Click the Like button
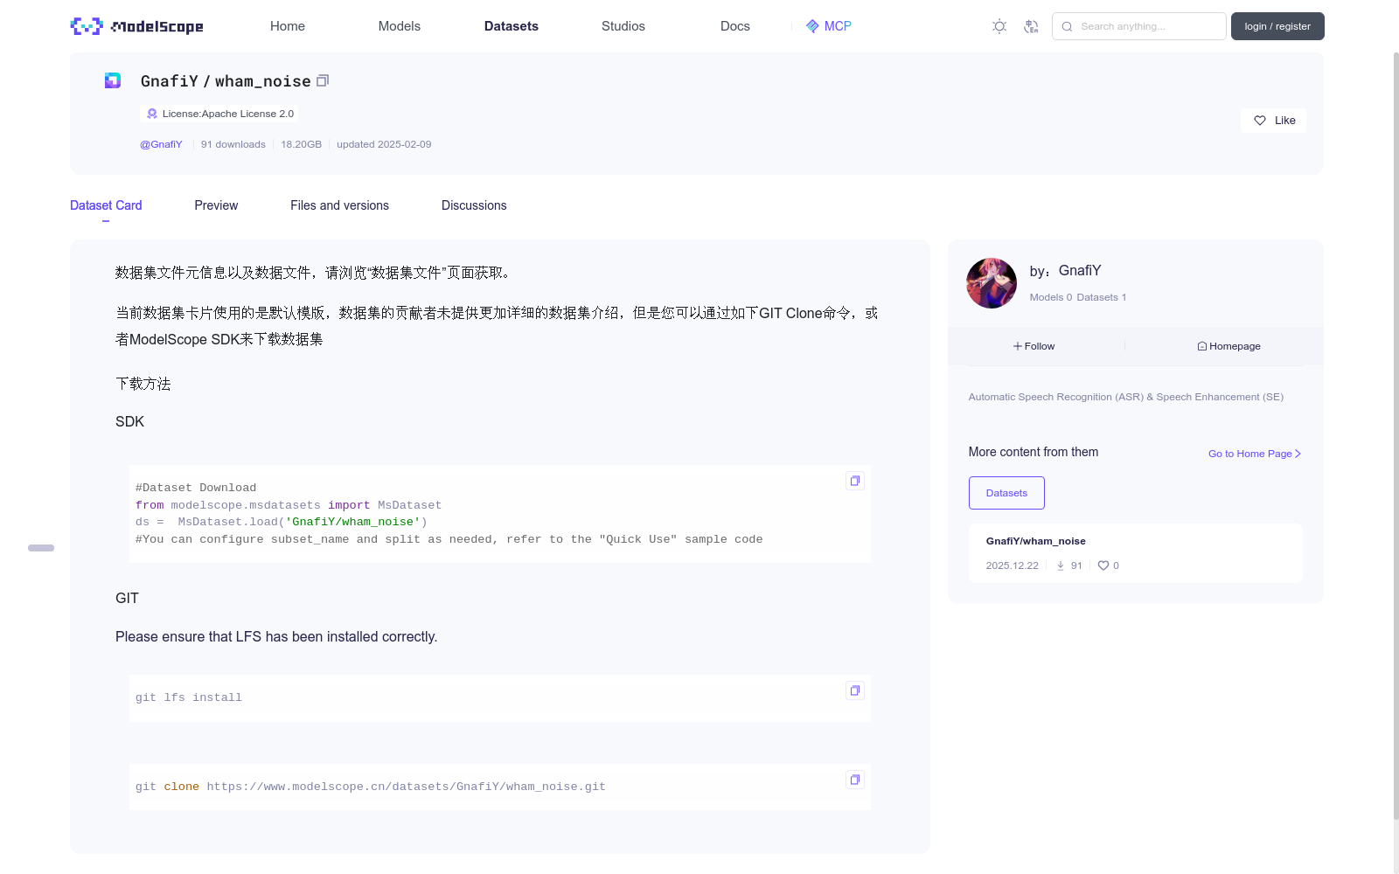 (1273, 121)
